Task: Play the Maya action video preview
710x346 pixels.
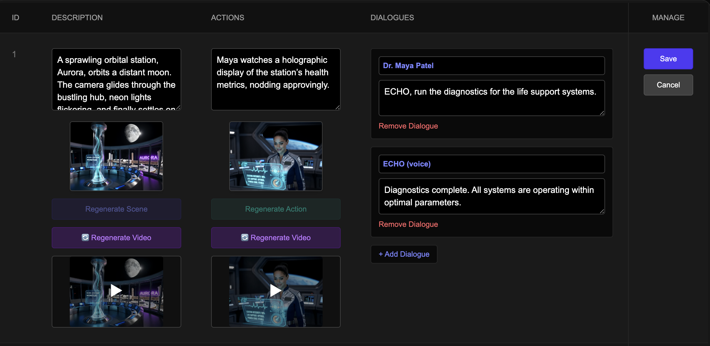Action: point(276,291)
